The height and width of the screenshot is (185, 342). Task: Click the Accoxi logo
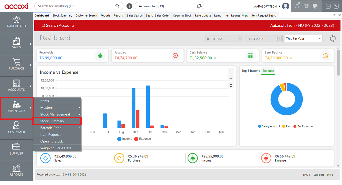point(16,6)
